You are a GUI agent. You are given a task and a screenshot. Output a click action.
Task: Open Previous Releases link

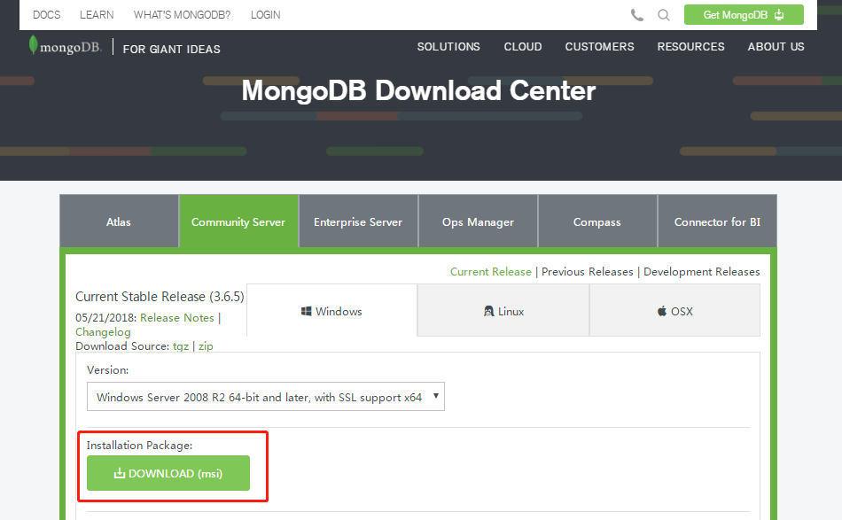588,272
